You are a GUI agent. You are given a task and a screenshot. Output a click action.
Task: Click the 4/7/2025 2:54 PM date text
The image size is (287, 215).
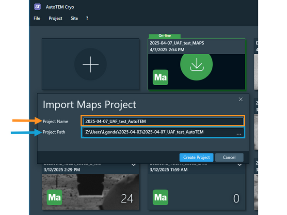167,50
